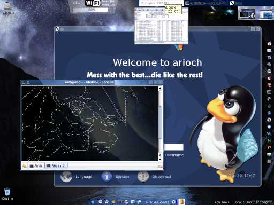The height and width of the screenshot is (205, 274).
Task: Click the Konsole scrollbar up arrow
Action: (160, 88)
